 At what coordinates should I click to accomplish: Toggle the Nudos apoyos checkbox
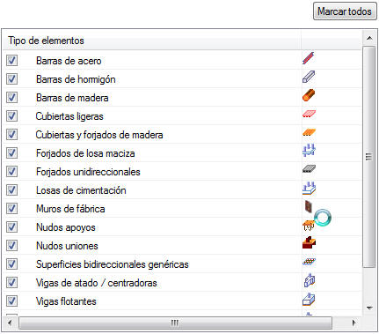(11, 227)
